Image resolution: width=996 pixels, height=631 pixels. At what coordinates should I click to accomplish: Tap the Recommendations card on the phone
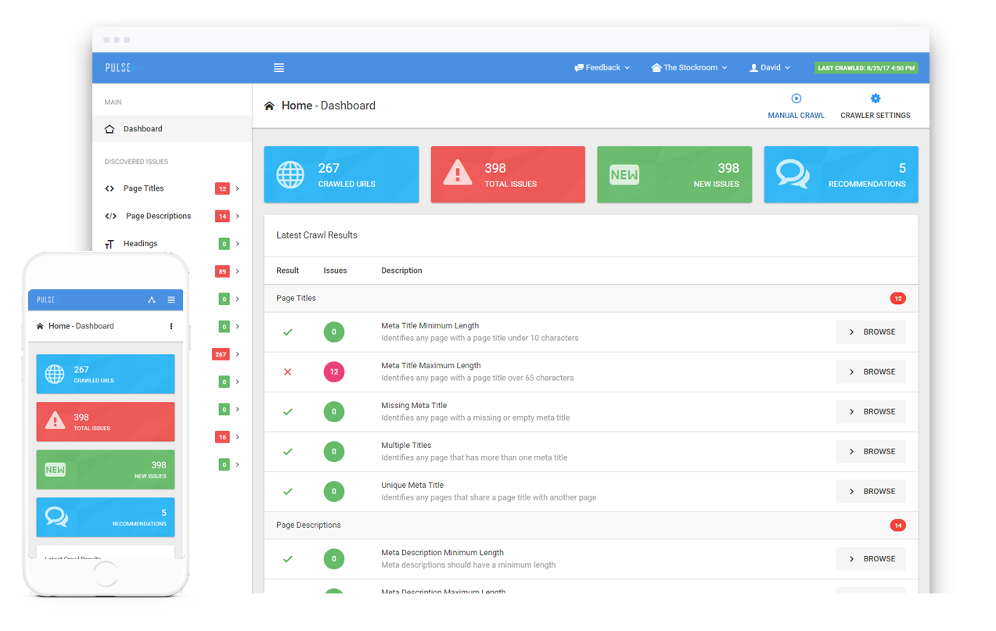[106, 517]
